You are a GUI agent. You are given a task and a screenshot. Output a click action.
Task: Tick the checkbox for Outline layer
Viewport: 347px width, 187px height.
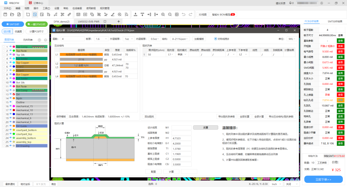tap(3, 102)
